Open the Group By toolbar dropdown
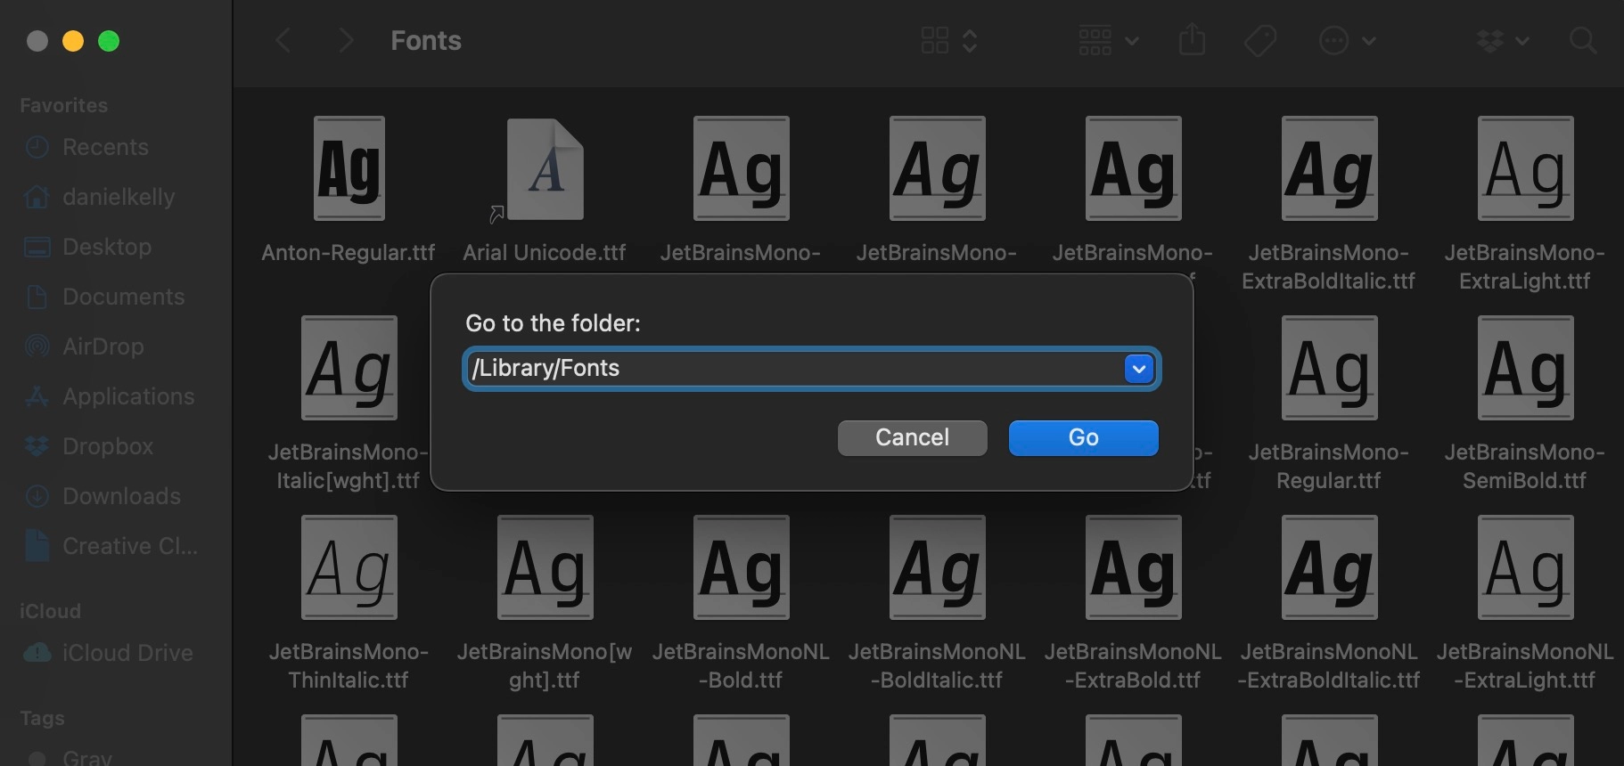Image resolution: width=1624 pixels, height=766 pixels. coord(1108,40)
